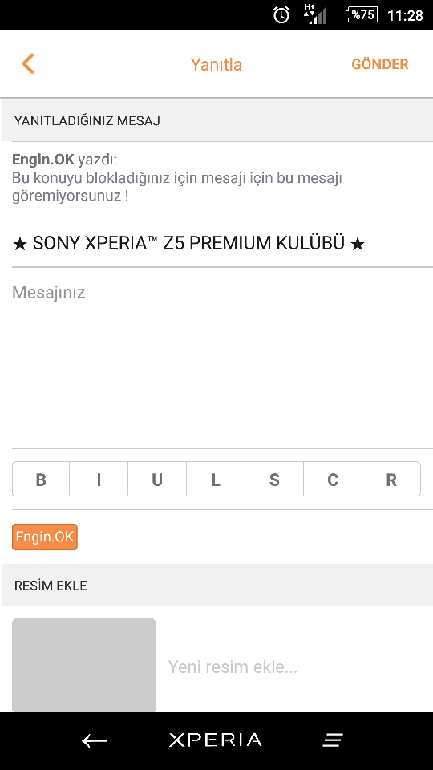This screenshot has width=433, height=770.
Task: Select the S formatting button
Action: 274,480
